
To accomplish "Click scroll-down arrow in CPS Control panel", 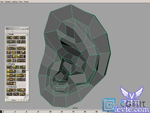I will (27, 95).
